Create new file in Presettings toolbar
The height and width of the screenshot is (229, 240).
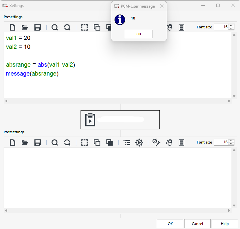pos(13,27)
